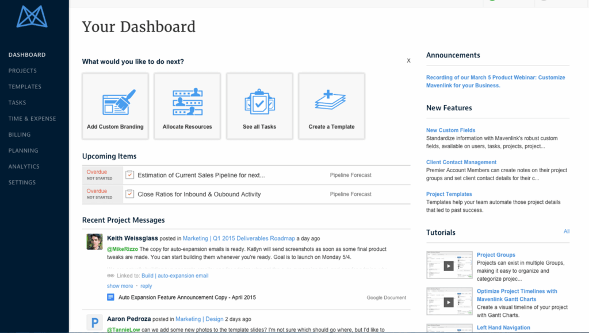The height and width of the screenshot is (333, 589).
Task: Click the Add Custom Branding paintbrush icon
Action: tap(118, 102)
